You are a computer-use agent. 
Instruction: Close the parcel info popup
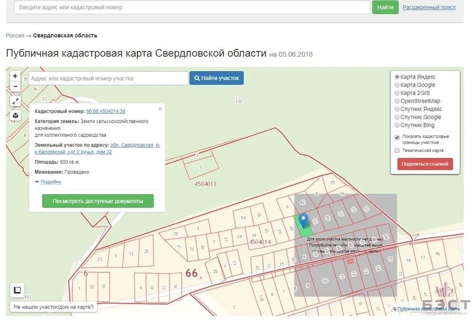(160, 109)
